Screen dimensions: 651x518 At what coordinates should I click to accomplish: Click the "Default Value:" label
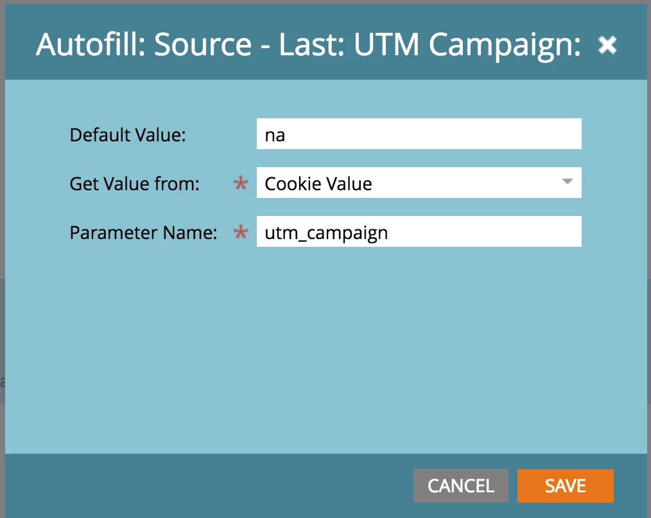coord(128,135)
